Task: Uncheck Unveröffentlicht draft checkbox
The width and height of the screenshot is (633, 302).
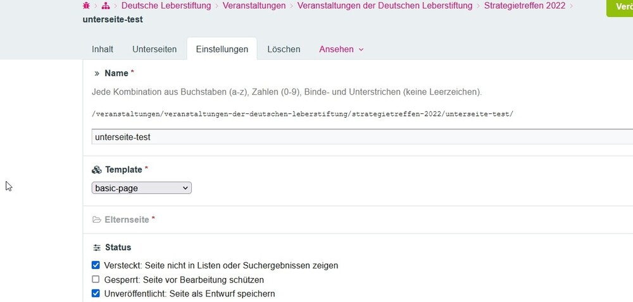Action: pyautogui.click(x=96, y=293)
